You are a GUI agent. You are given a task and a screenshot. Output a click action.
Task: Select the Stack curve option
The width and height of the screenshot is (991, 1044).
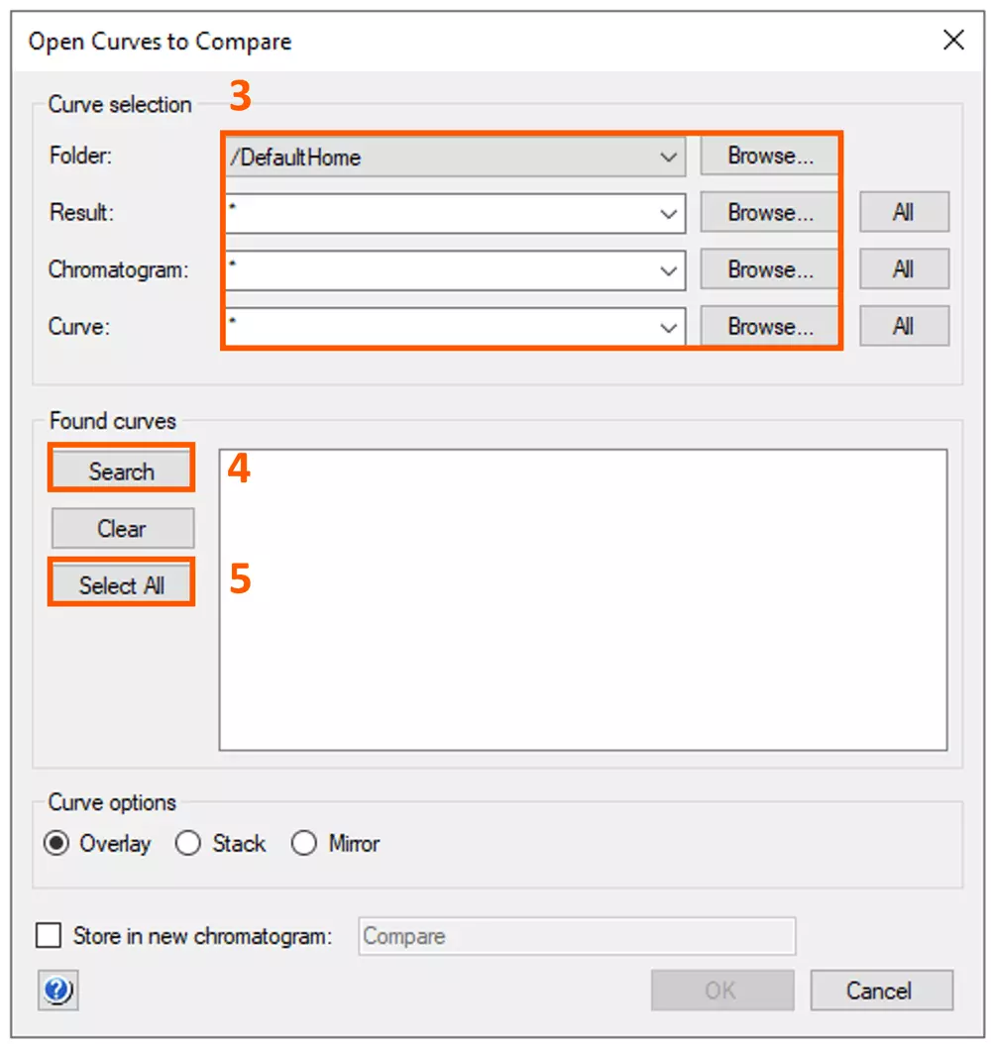188,844
